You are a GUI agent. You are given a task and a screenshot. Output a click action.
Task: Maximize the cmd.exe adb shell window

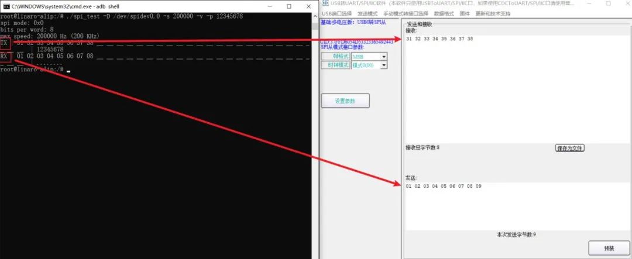coord(289,6)
